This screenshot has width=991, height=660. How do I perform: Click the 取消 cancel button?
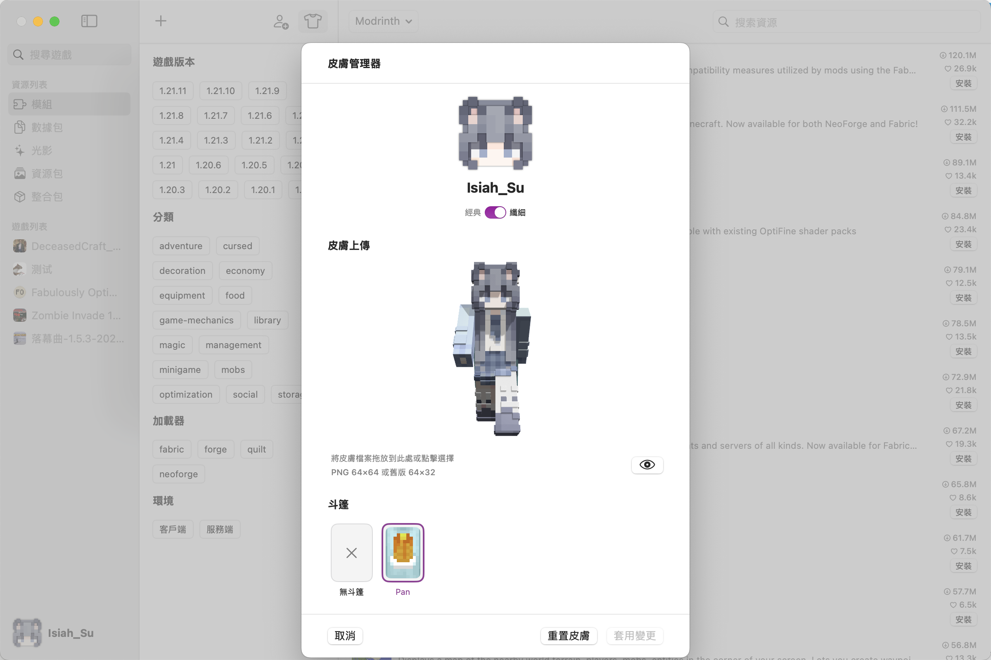point(345,636)
